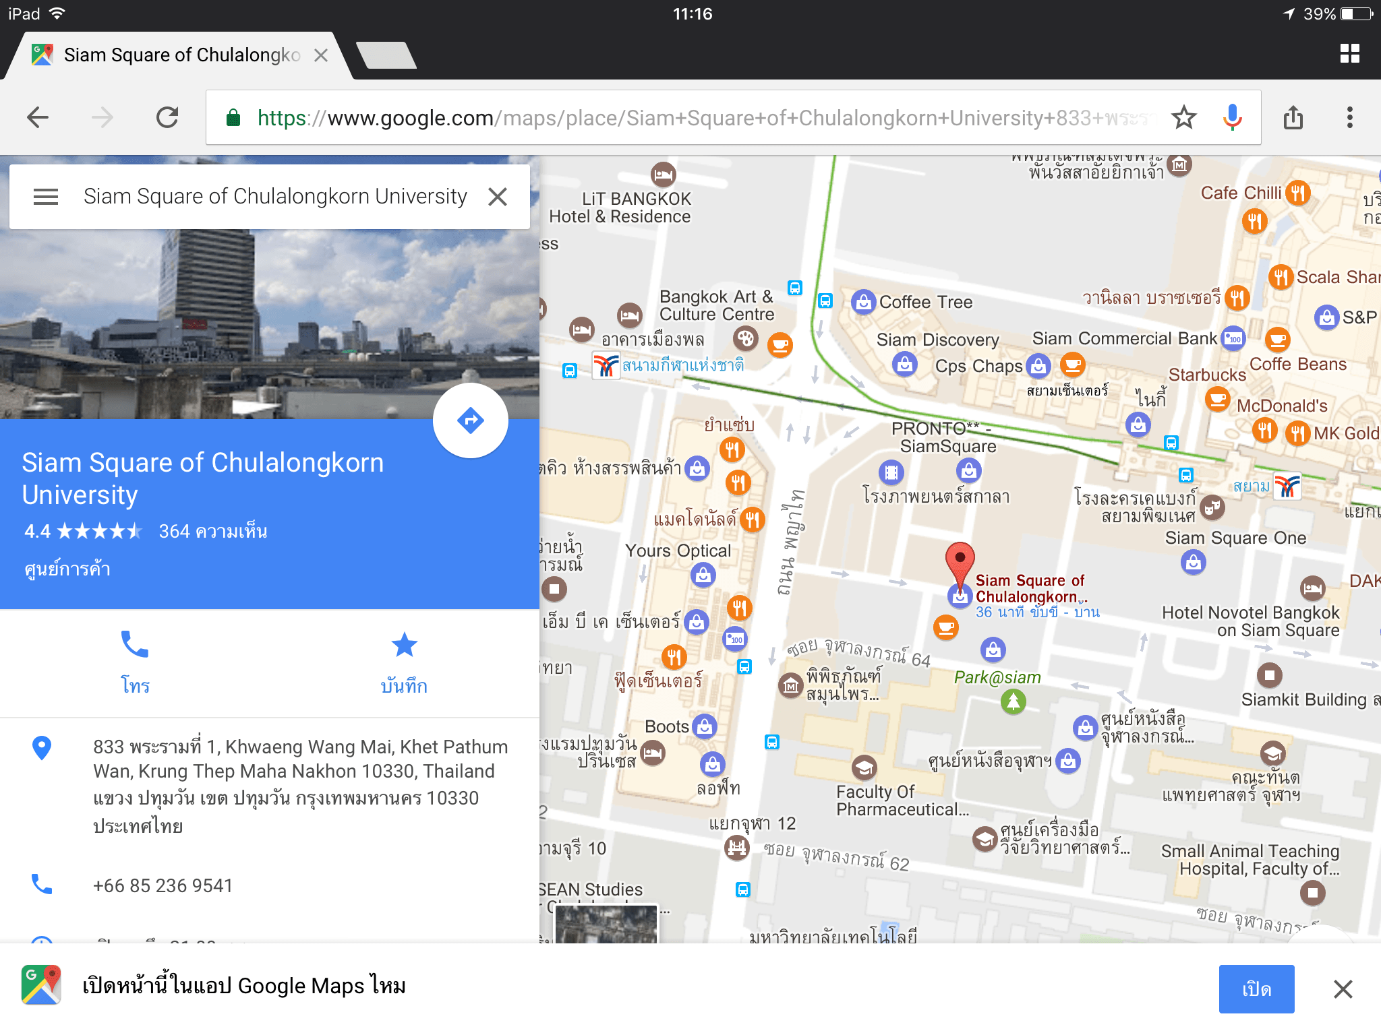
Task: Open a new tab button
Action: tap(386, 55)
